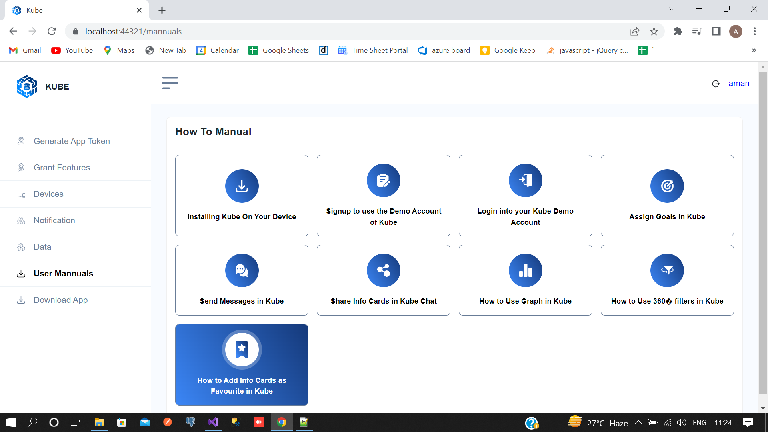Close the Kube browser tab
Image resolution: width=768 pixels, height=432 pixels.
pyautogui.click(x=139, y=10)
